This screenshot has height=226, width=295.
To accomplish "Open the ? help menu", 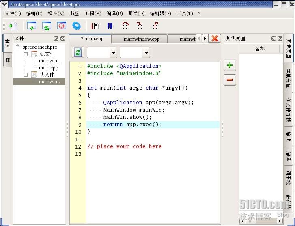I will [x=199, y=13].
